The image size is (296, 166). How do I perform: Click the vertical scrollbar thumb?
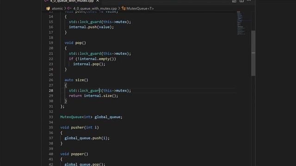pyautogui.click(x=253, y=53)
